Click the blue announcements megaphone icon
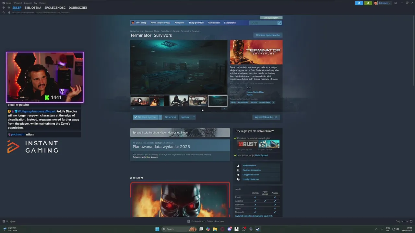Viewport: 415px width, 233px height. (359, 3)
